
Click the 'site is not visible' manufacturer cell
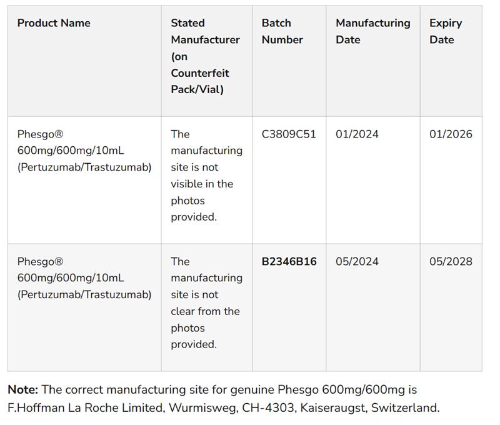pos(206,176)
